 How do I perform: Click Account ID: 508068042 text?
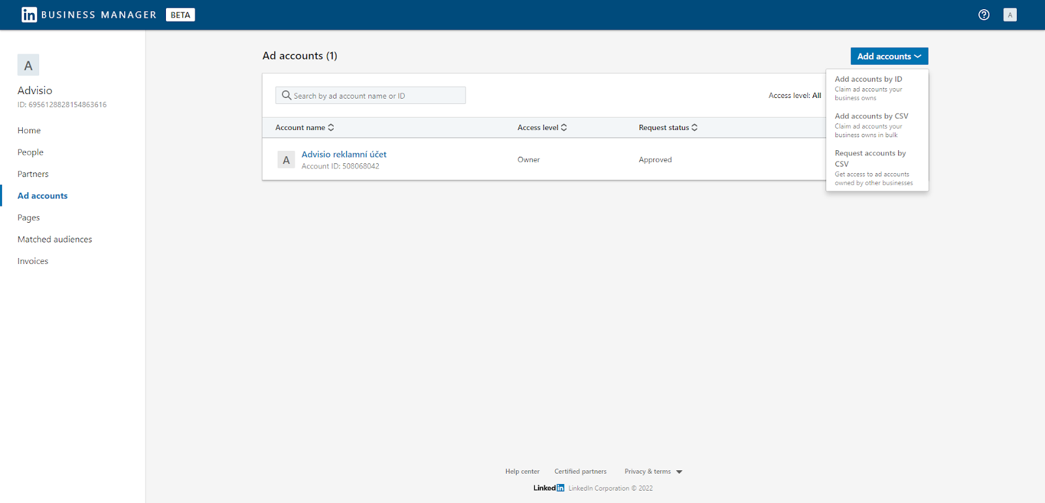coord(340,166)
